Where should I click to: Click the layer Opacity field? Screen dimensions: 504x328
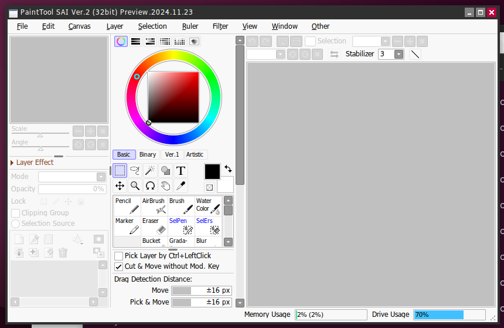click(x=72, y=189)
